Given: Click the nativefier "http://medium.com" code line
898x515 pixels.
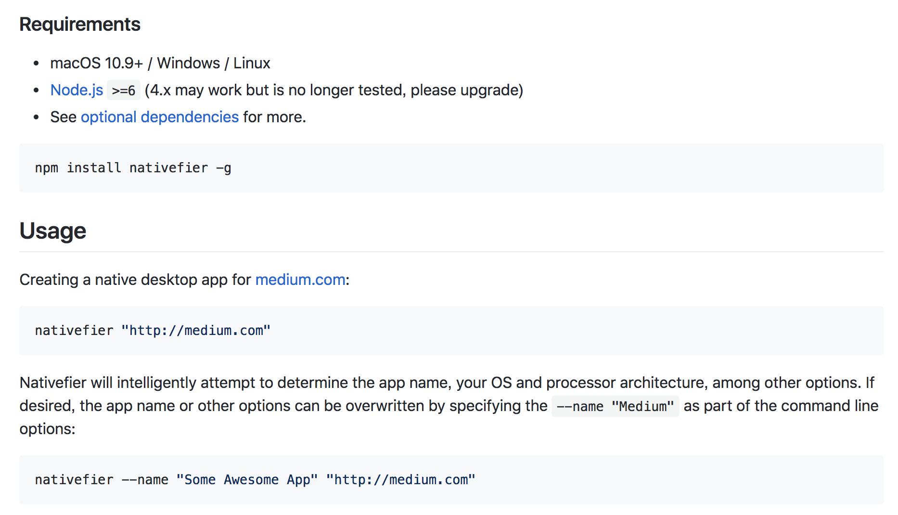Looking at the screenshot, I should (153, 331).
